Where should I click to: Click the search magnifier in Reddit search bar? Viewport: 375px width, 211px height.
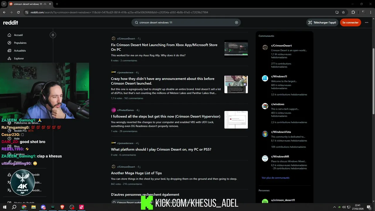pos(136,23)
